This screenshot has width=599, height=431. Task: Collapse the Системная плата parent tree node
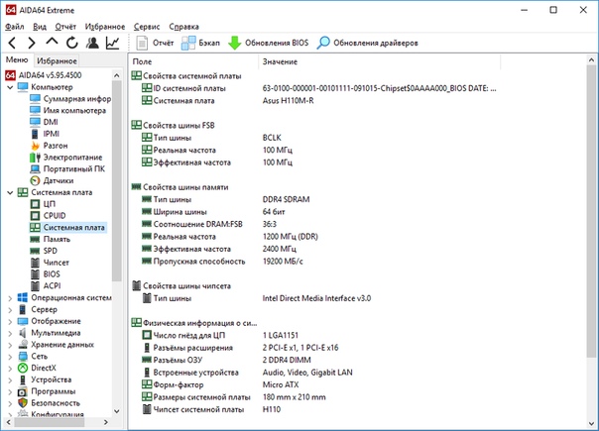10,193
